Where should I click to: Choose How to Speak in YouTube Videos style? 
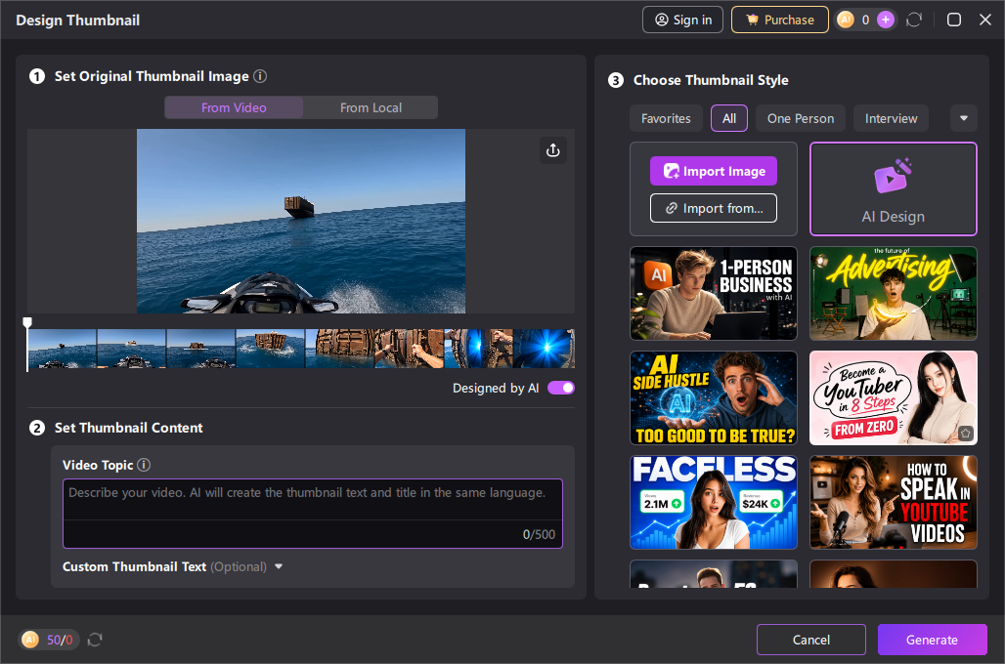pos(894,503)
